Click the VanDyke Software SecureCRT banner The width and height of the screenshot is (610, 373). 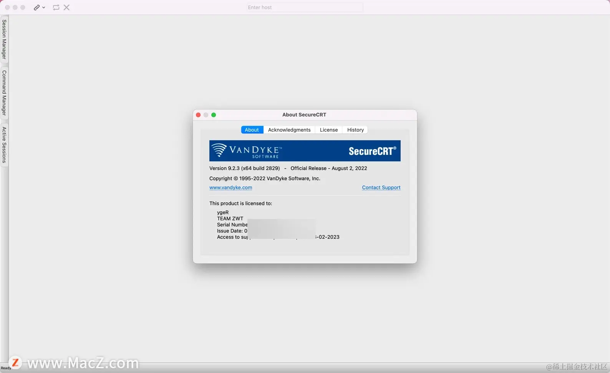point(305,151)
